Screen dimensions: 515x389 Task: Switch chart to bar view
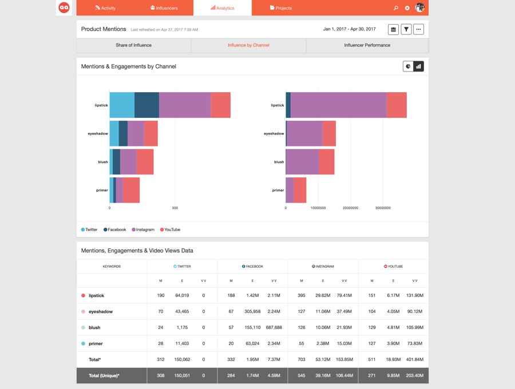pyautogui.click(x=418, y=66)
